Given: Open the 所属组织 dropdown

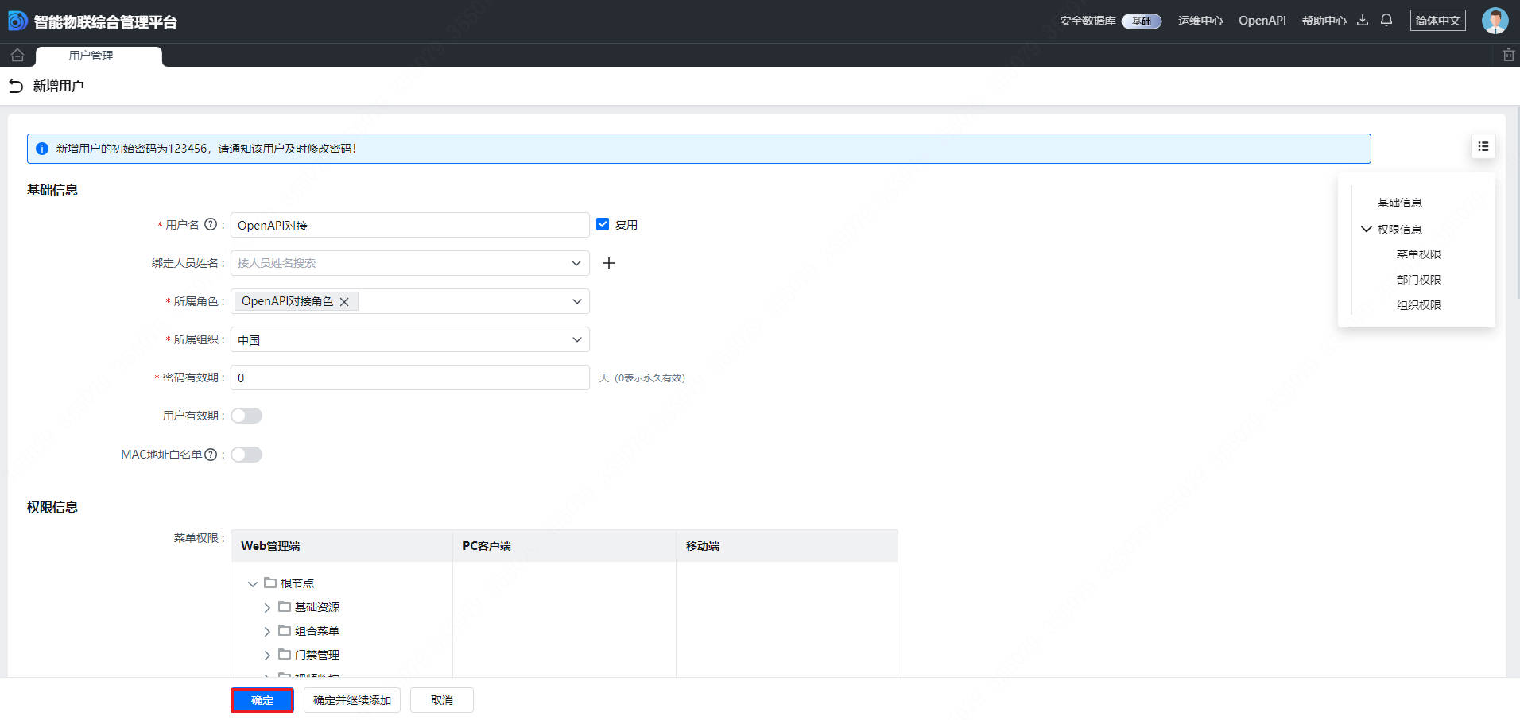Looking at the screenshot, I should point(410,340).
